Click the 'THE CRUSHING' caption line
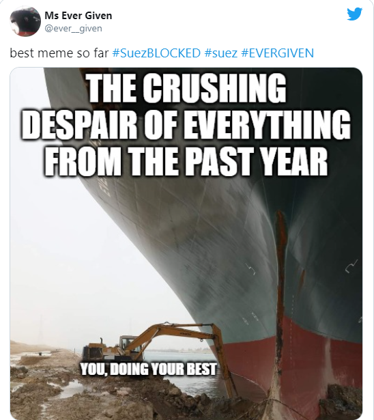Image resolution: width=374 pixels, height=420 pixels. pos(187,87)
